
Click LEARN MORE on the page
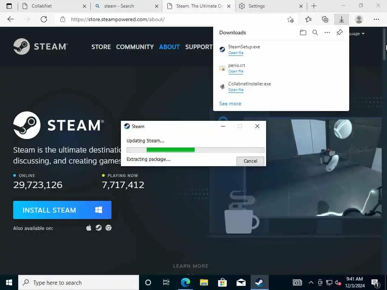[190, 266]
